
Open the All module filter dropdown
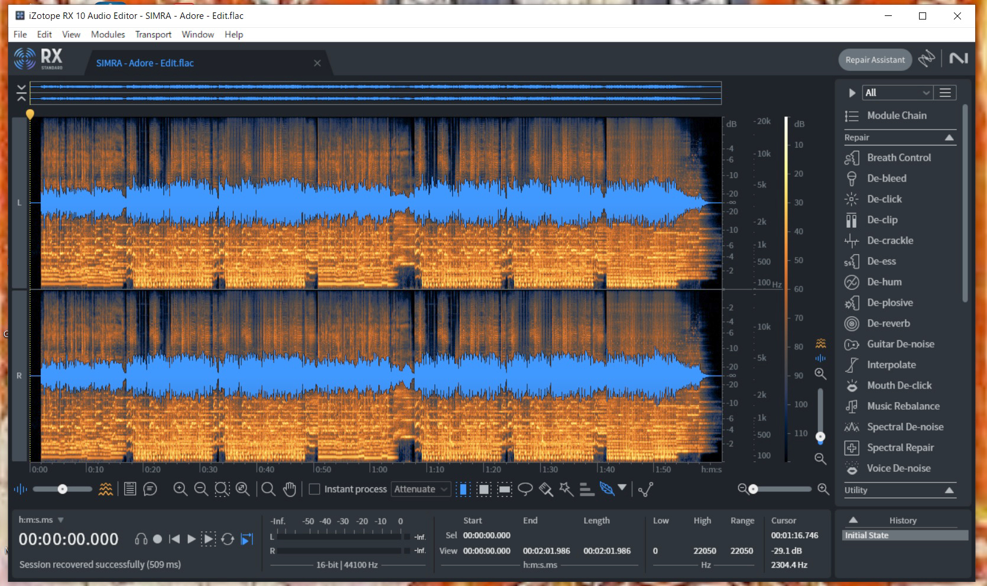point(897,93)
